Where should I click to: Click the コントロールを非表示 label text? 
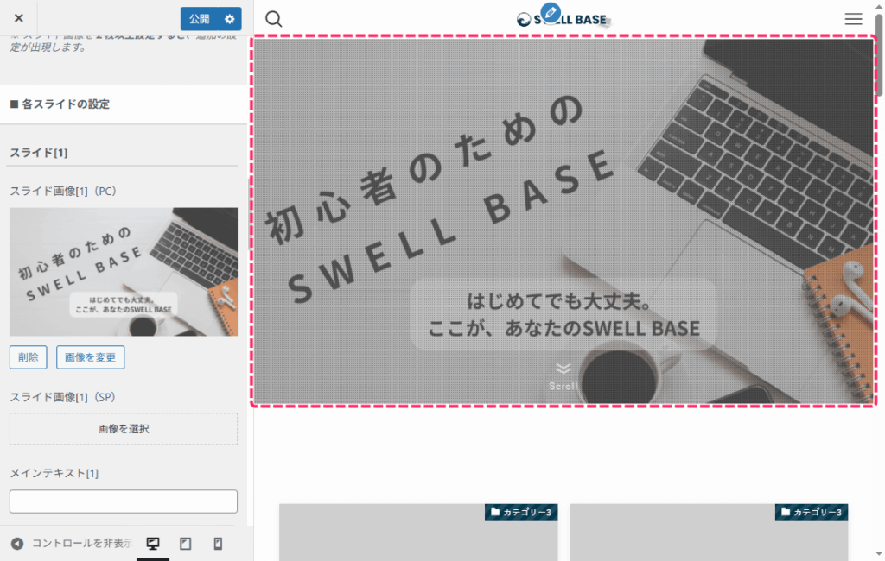(81, 544)
